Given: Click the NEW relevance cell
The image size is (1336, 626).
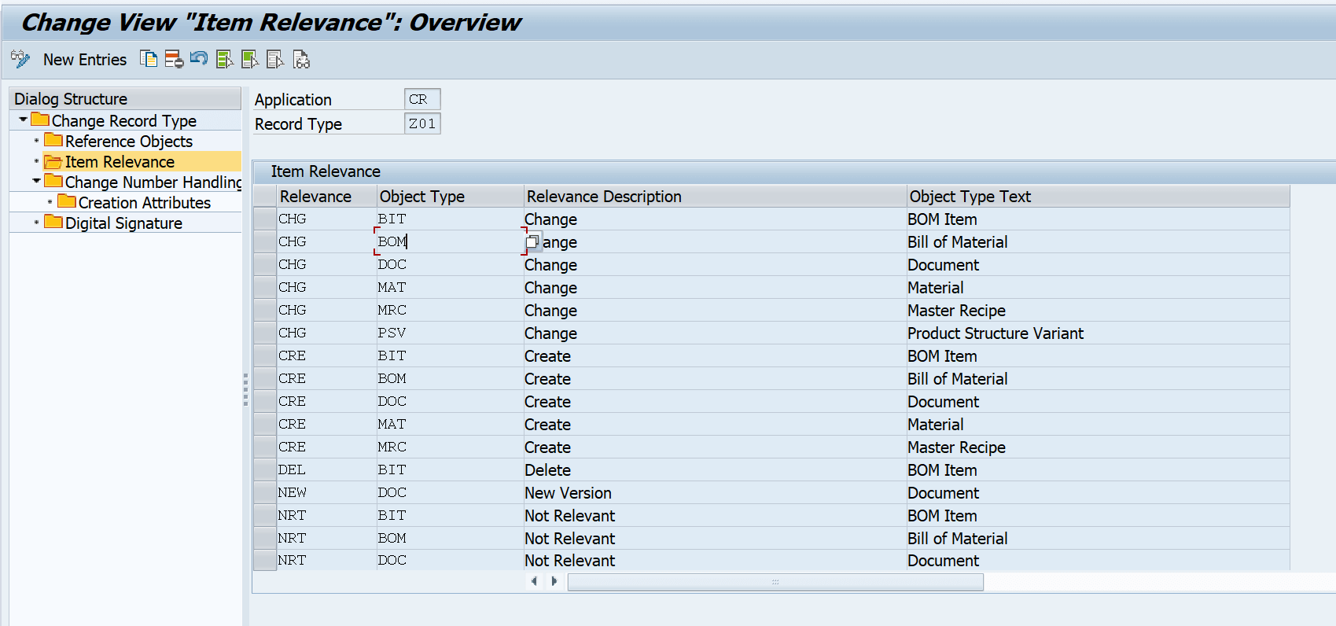Looking at the screenshot, I should (x=326, y=492).
